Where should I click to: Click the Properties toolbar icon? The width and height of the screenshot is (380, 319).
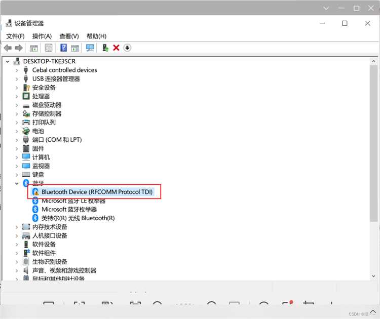[x=49, y=48]
